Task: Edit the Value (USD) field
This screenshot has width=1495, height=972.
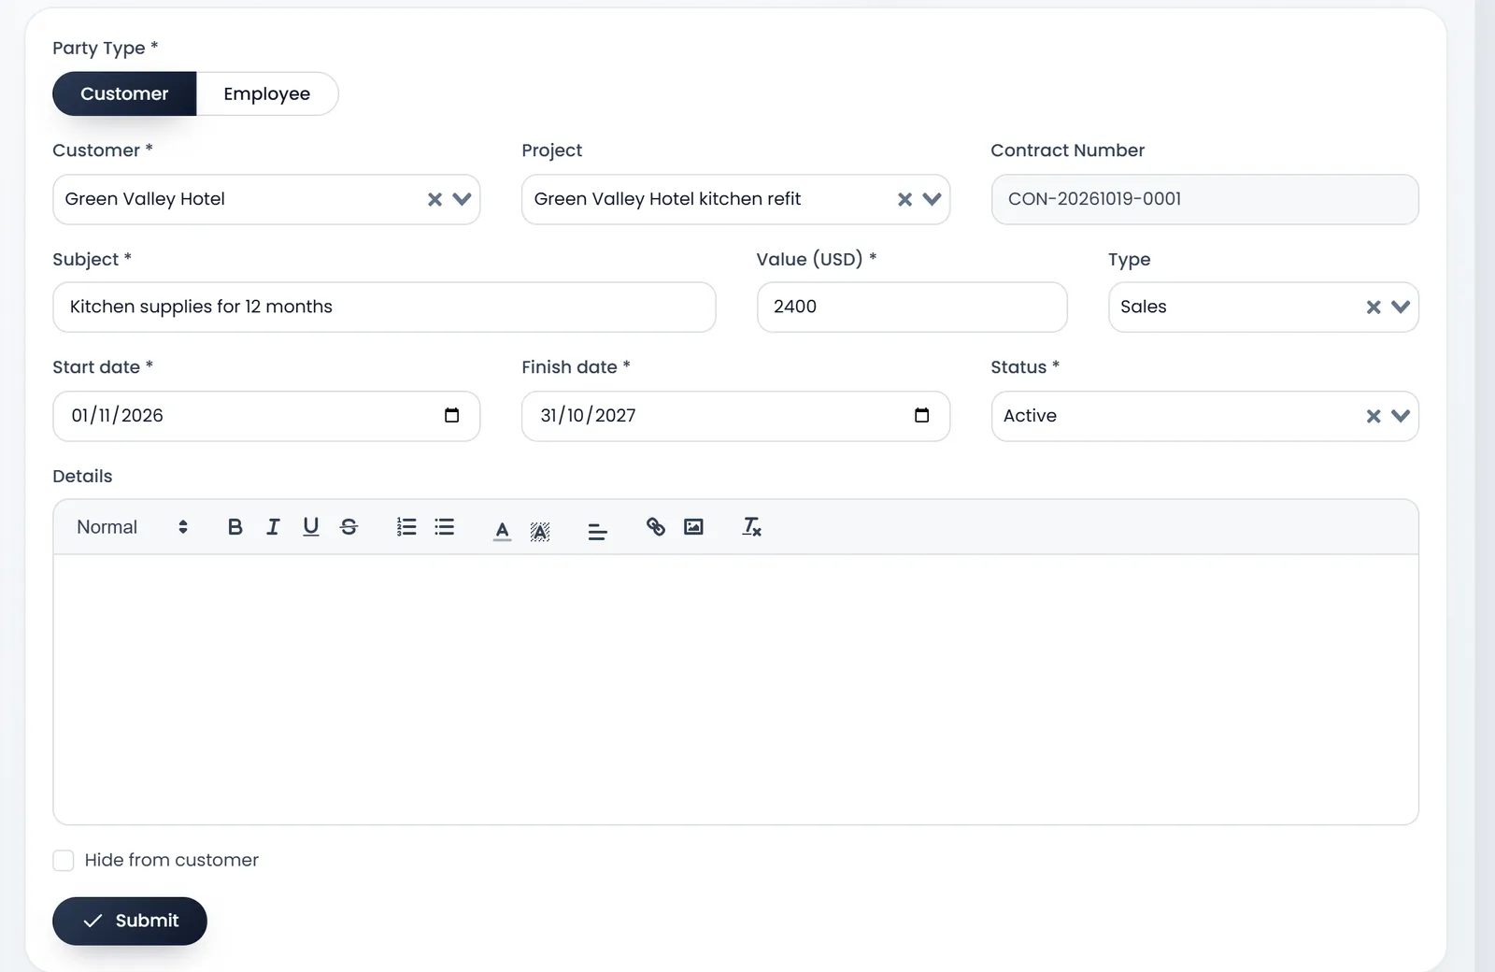Action: (x=912, y=307)
